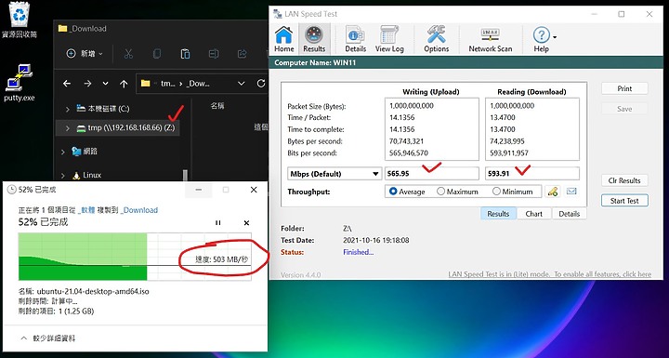Select Linux in navigation pane
This screenshot has width=669, height=358.
[x=87, y=175]
